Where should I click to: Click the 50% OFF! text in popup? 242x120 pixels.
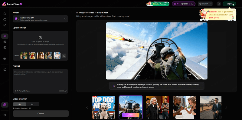[214, 18]
